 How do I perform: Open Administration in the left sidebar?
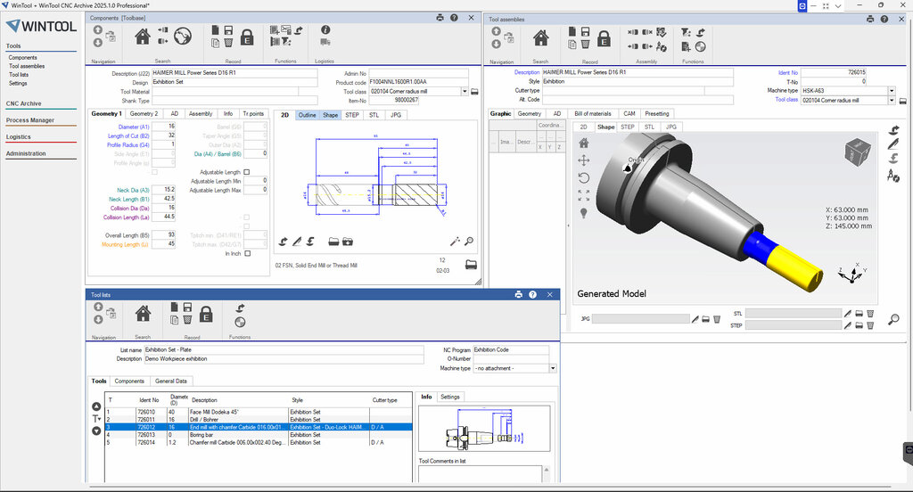coord(26,153)
